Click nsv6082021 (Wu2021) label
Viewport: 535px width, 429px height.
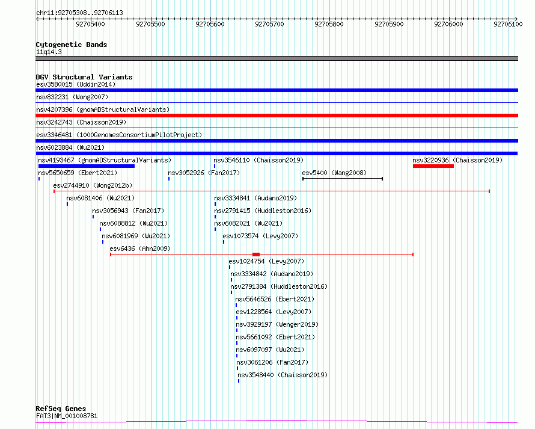(x=248, y=223)
